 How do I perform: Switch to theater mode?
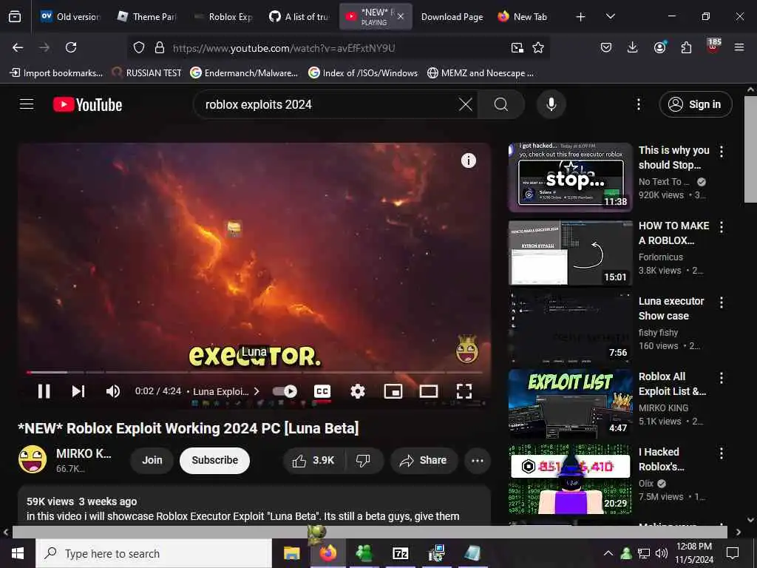tap(429, 391)
